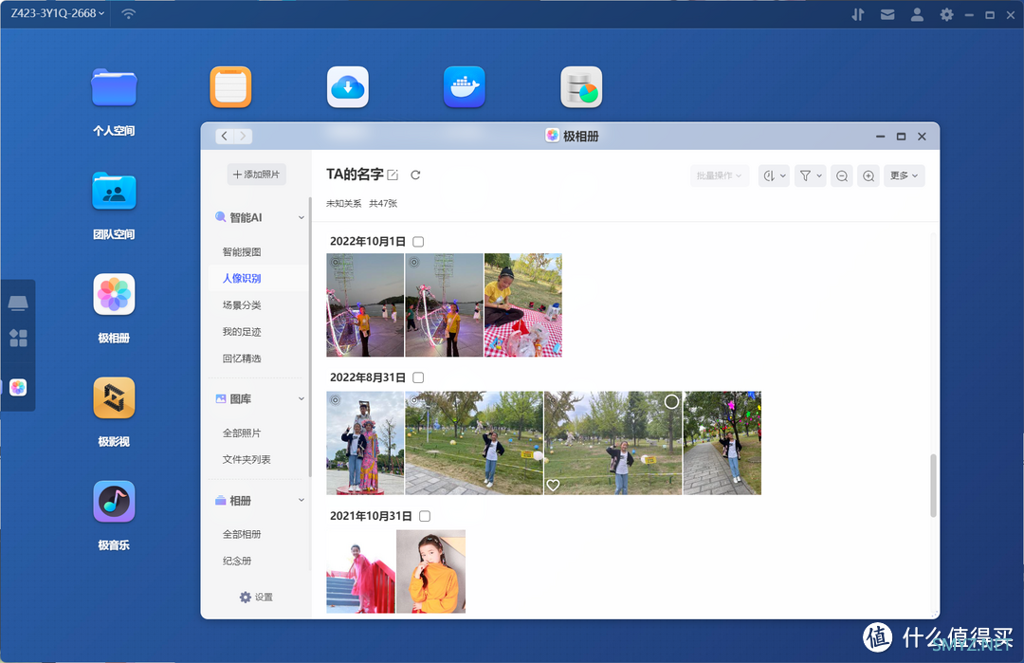Open the device name Z423-3Y1Q-2668 dropdown
This screenshot has height=663, width=1024.
(57, 13)
